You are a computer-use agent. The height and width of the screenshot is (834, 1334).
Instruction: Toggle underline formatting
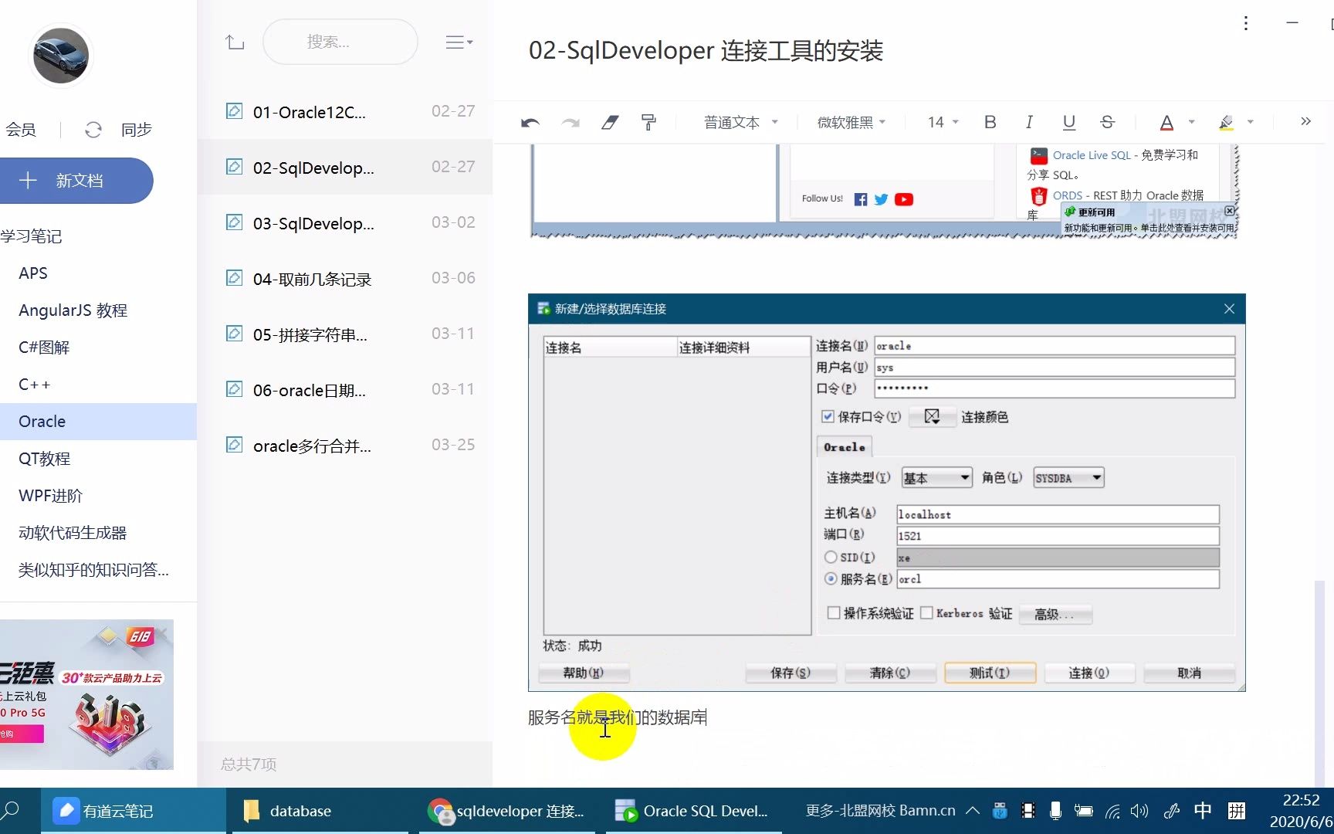1069,122
